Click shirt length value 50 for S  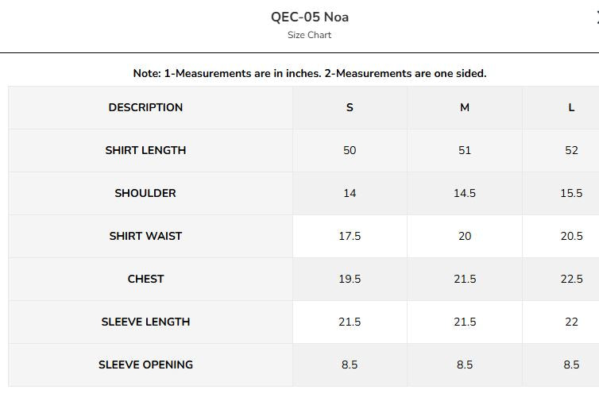(x=350, y=150)
